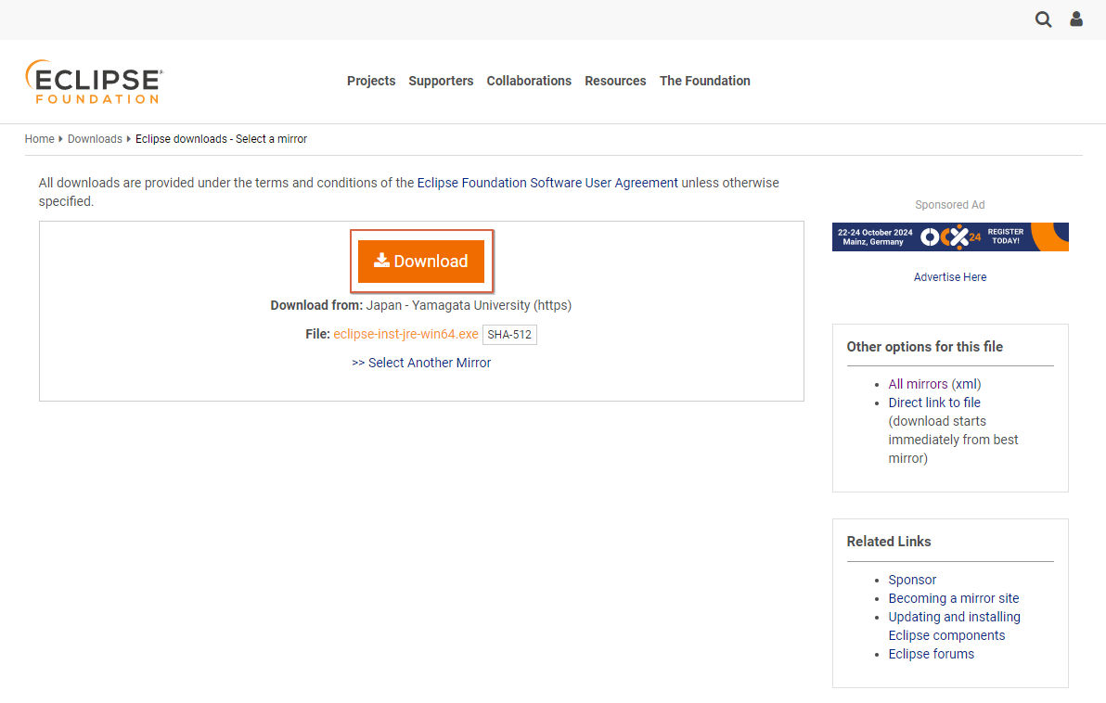Open the All mirrors link
The width and height of the screenshot is (1106, 703).
tap(918, 384)
